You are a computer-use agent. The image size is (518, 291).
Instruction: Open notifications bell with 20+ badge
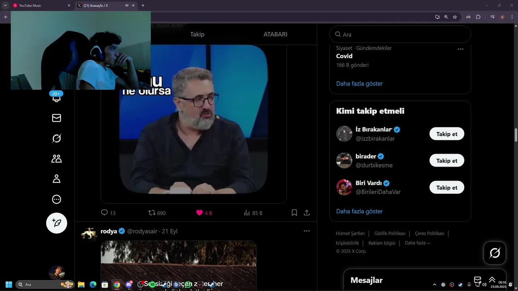coord(56,97)
